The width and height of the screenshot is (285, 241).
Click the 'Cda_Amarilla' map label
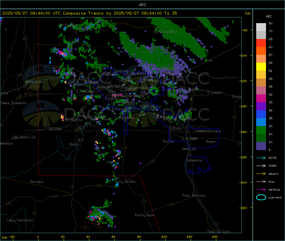tap(24, 137)
